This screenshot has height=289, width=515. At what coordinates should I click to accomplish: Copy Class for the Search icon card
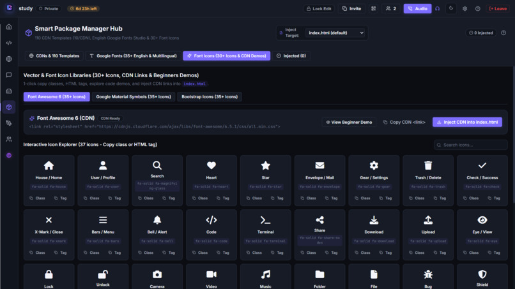145,198
